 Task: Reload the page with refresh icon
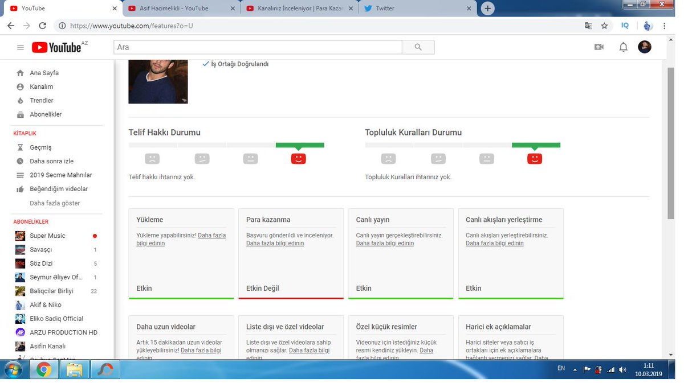coord(42,26)
